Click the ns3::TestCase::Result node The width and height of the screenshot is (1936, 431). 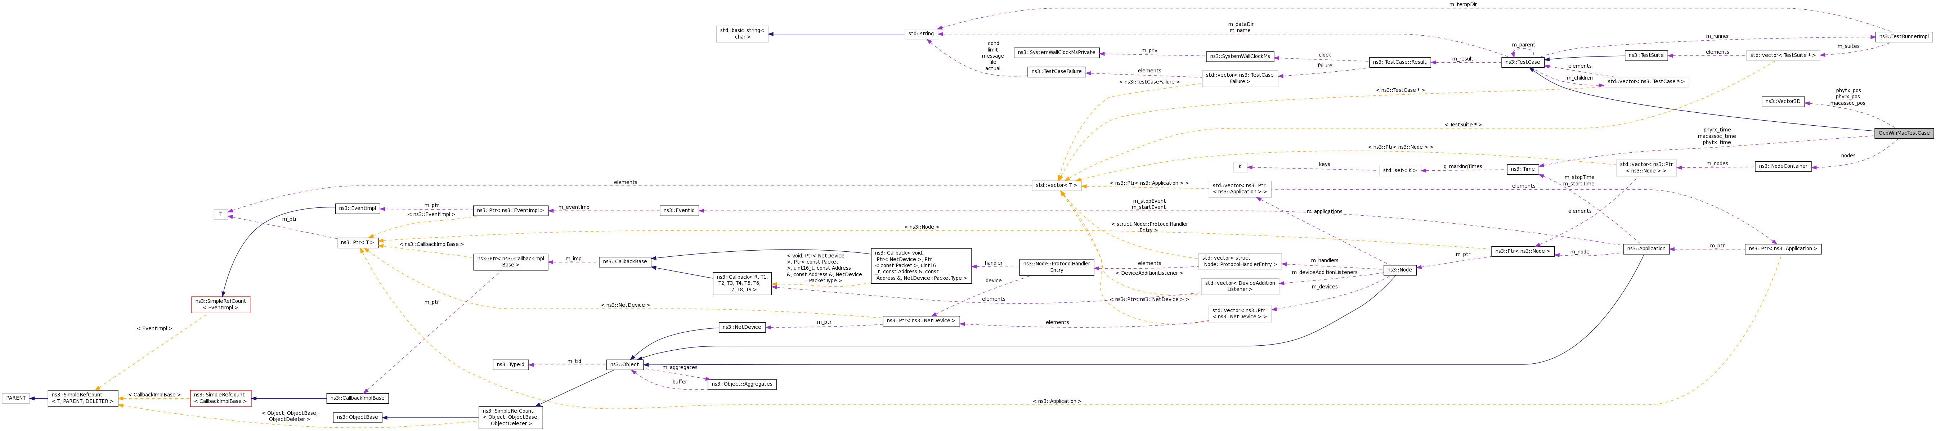[x=1399, y=62]
